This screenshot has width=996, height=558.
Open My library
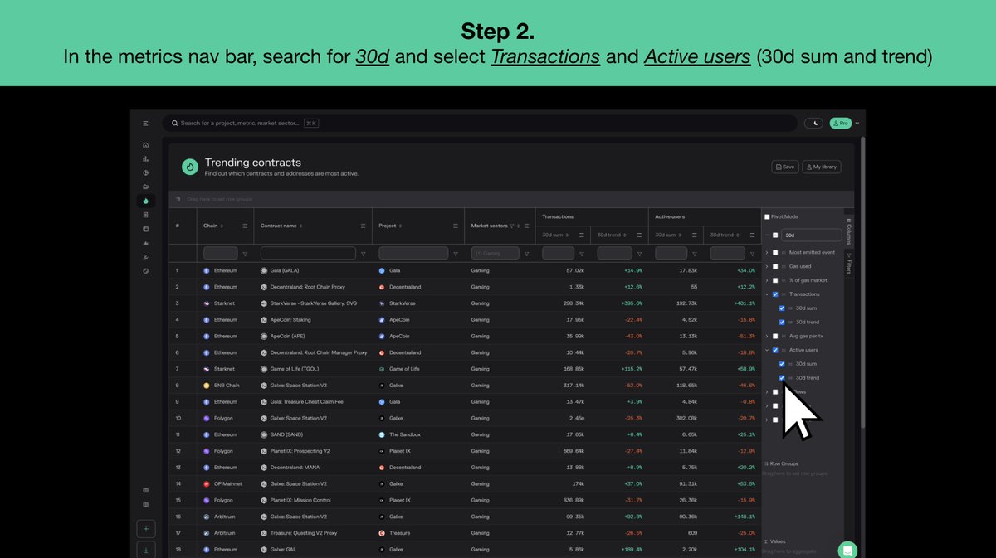coord(822,167)
